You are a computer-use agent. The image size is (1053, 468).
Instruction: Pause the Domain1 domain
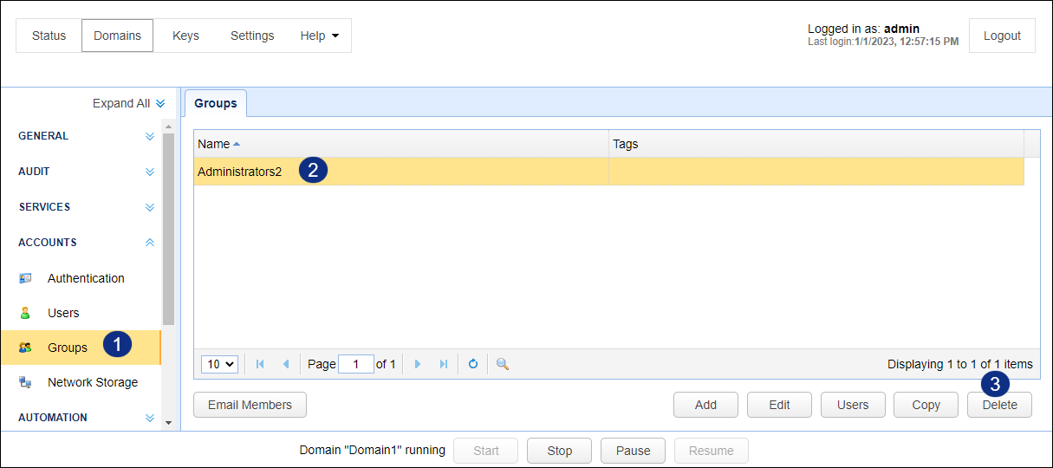pyautogui.click(x=633, y=451)
